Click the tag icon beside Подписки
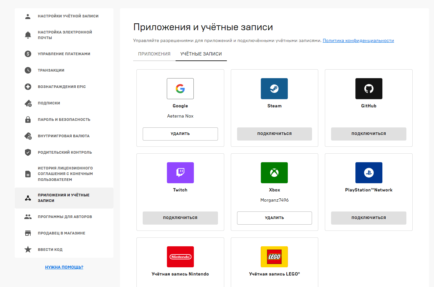 pos(28,103)
